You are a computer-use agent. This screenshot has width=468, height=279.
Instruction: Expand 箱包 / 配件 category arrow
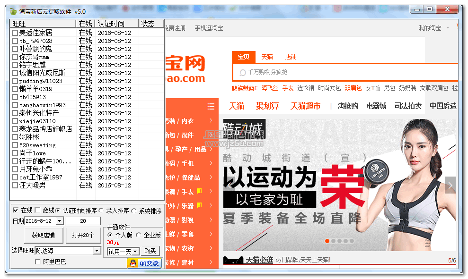tap(211, 135)
